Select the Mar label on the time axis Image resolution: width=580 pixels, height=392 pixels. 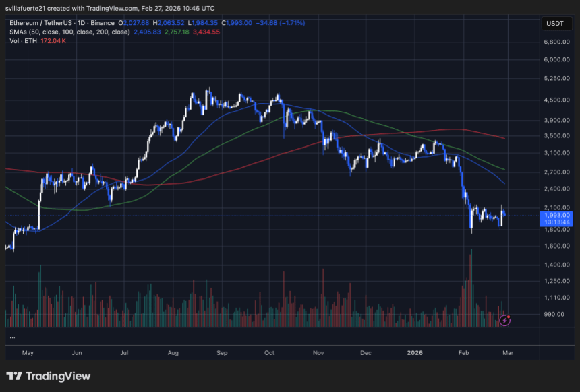508,352
